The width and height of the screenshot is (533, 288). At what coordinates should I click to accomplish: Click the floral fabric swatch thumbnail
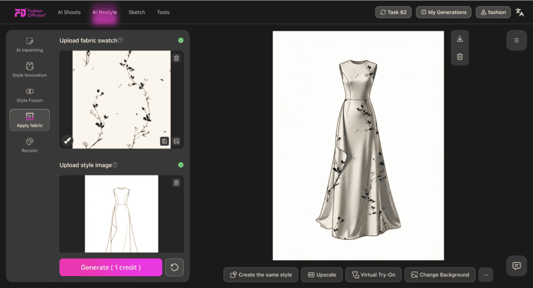[x=121, y=99]
